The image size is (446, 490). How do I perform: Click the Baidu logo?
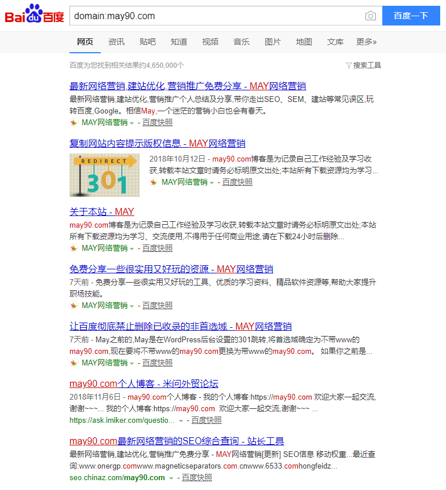point(34,15)
